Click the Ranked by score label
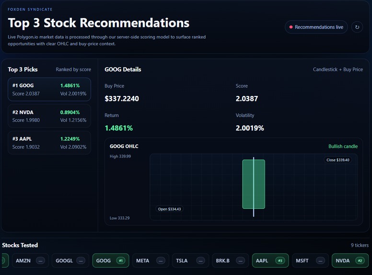This screenshot has width=372, height=275. click(x=73, y=69)
